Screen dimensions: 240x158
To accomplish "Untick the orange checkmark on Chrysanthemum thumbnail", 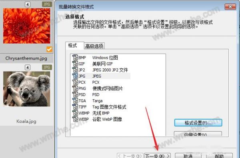I will pyautogui.click(x=49, y=50).
